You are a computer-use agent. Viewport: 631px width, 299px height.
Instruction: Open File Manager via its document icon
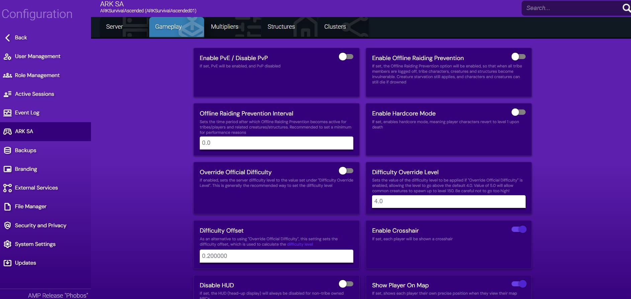(x=7, y=207)
